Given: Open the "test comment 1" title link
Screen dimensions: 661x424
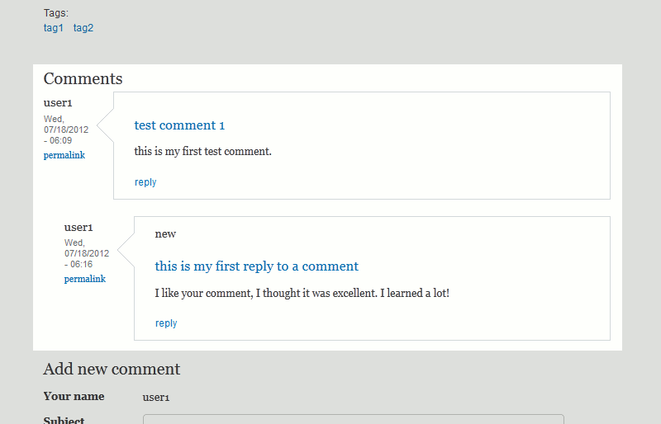Looking at the screenshot, I should click(179, 125).
